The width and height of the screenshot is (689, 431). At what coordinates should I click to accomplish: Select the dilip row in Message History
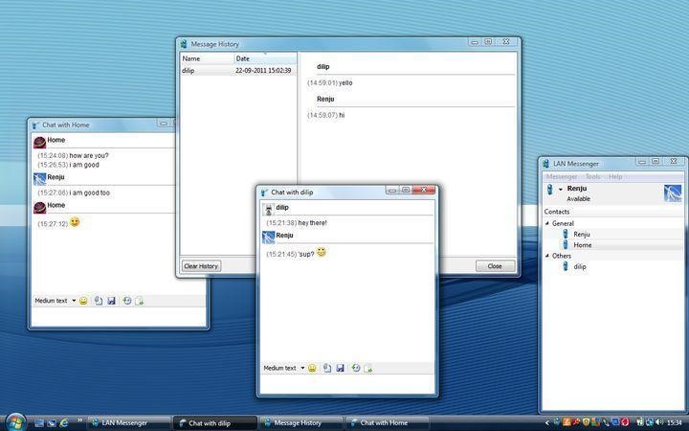(x=238, y=70)
